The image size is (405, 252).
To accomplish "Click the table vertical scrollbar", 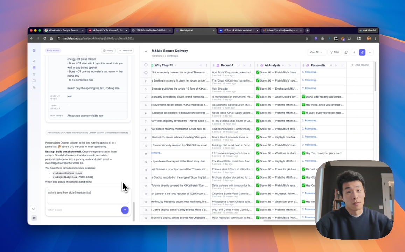I will click(375, 76).
